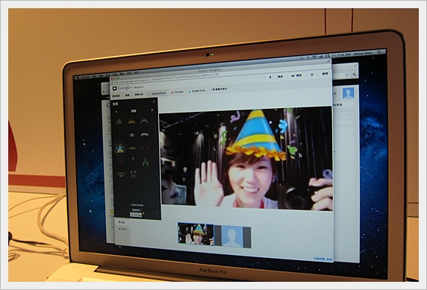
Task: Open Hangouts settings gear
Action: pos(312,75)
